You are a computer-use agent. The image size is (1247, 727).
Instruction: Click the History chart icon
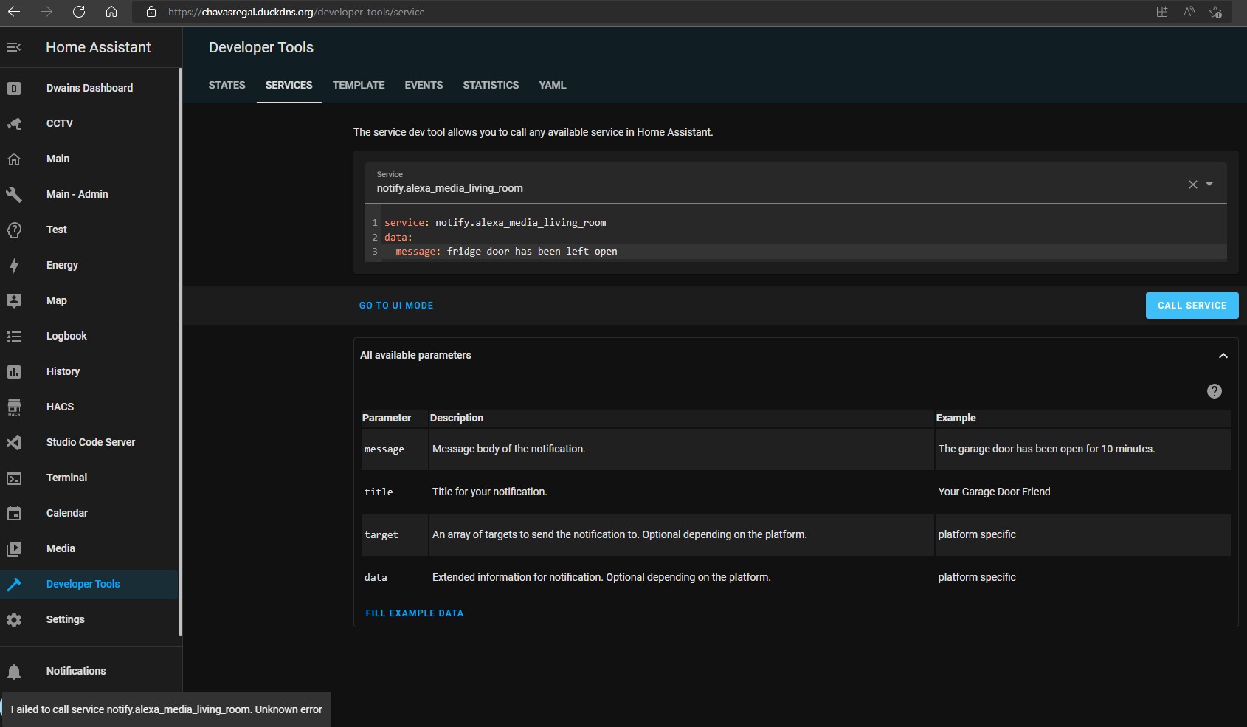click(x=14, y=371)
